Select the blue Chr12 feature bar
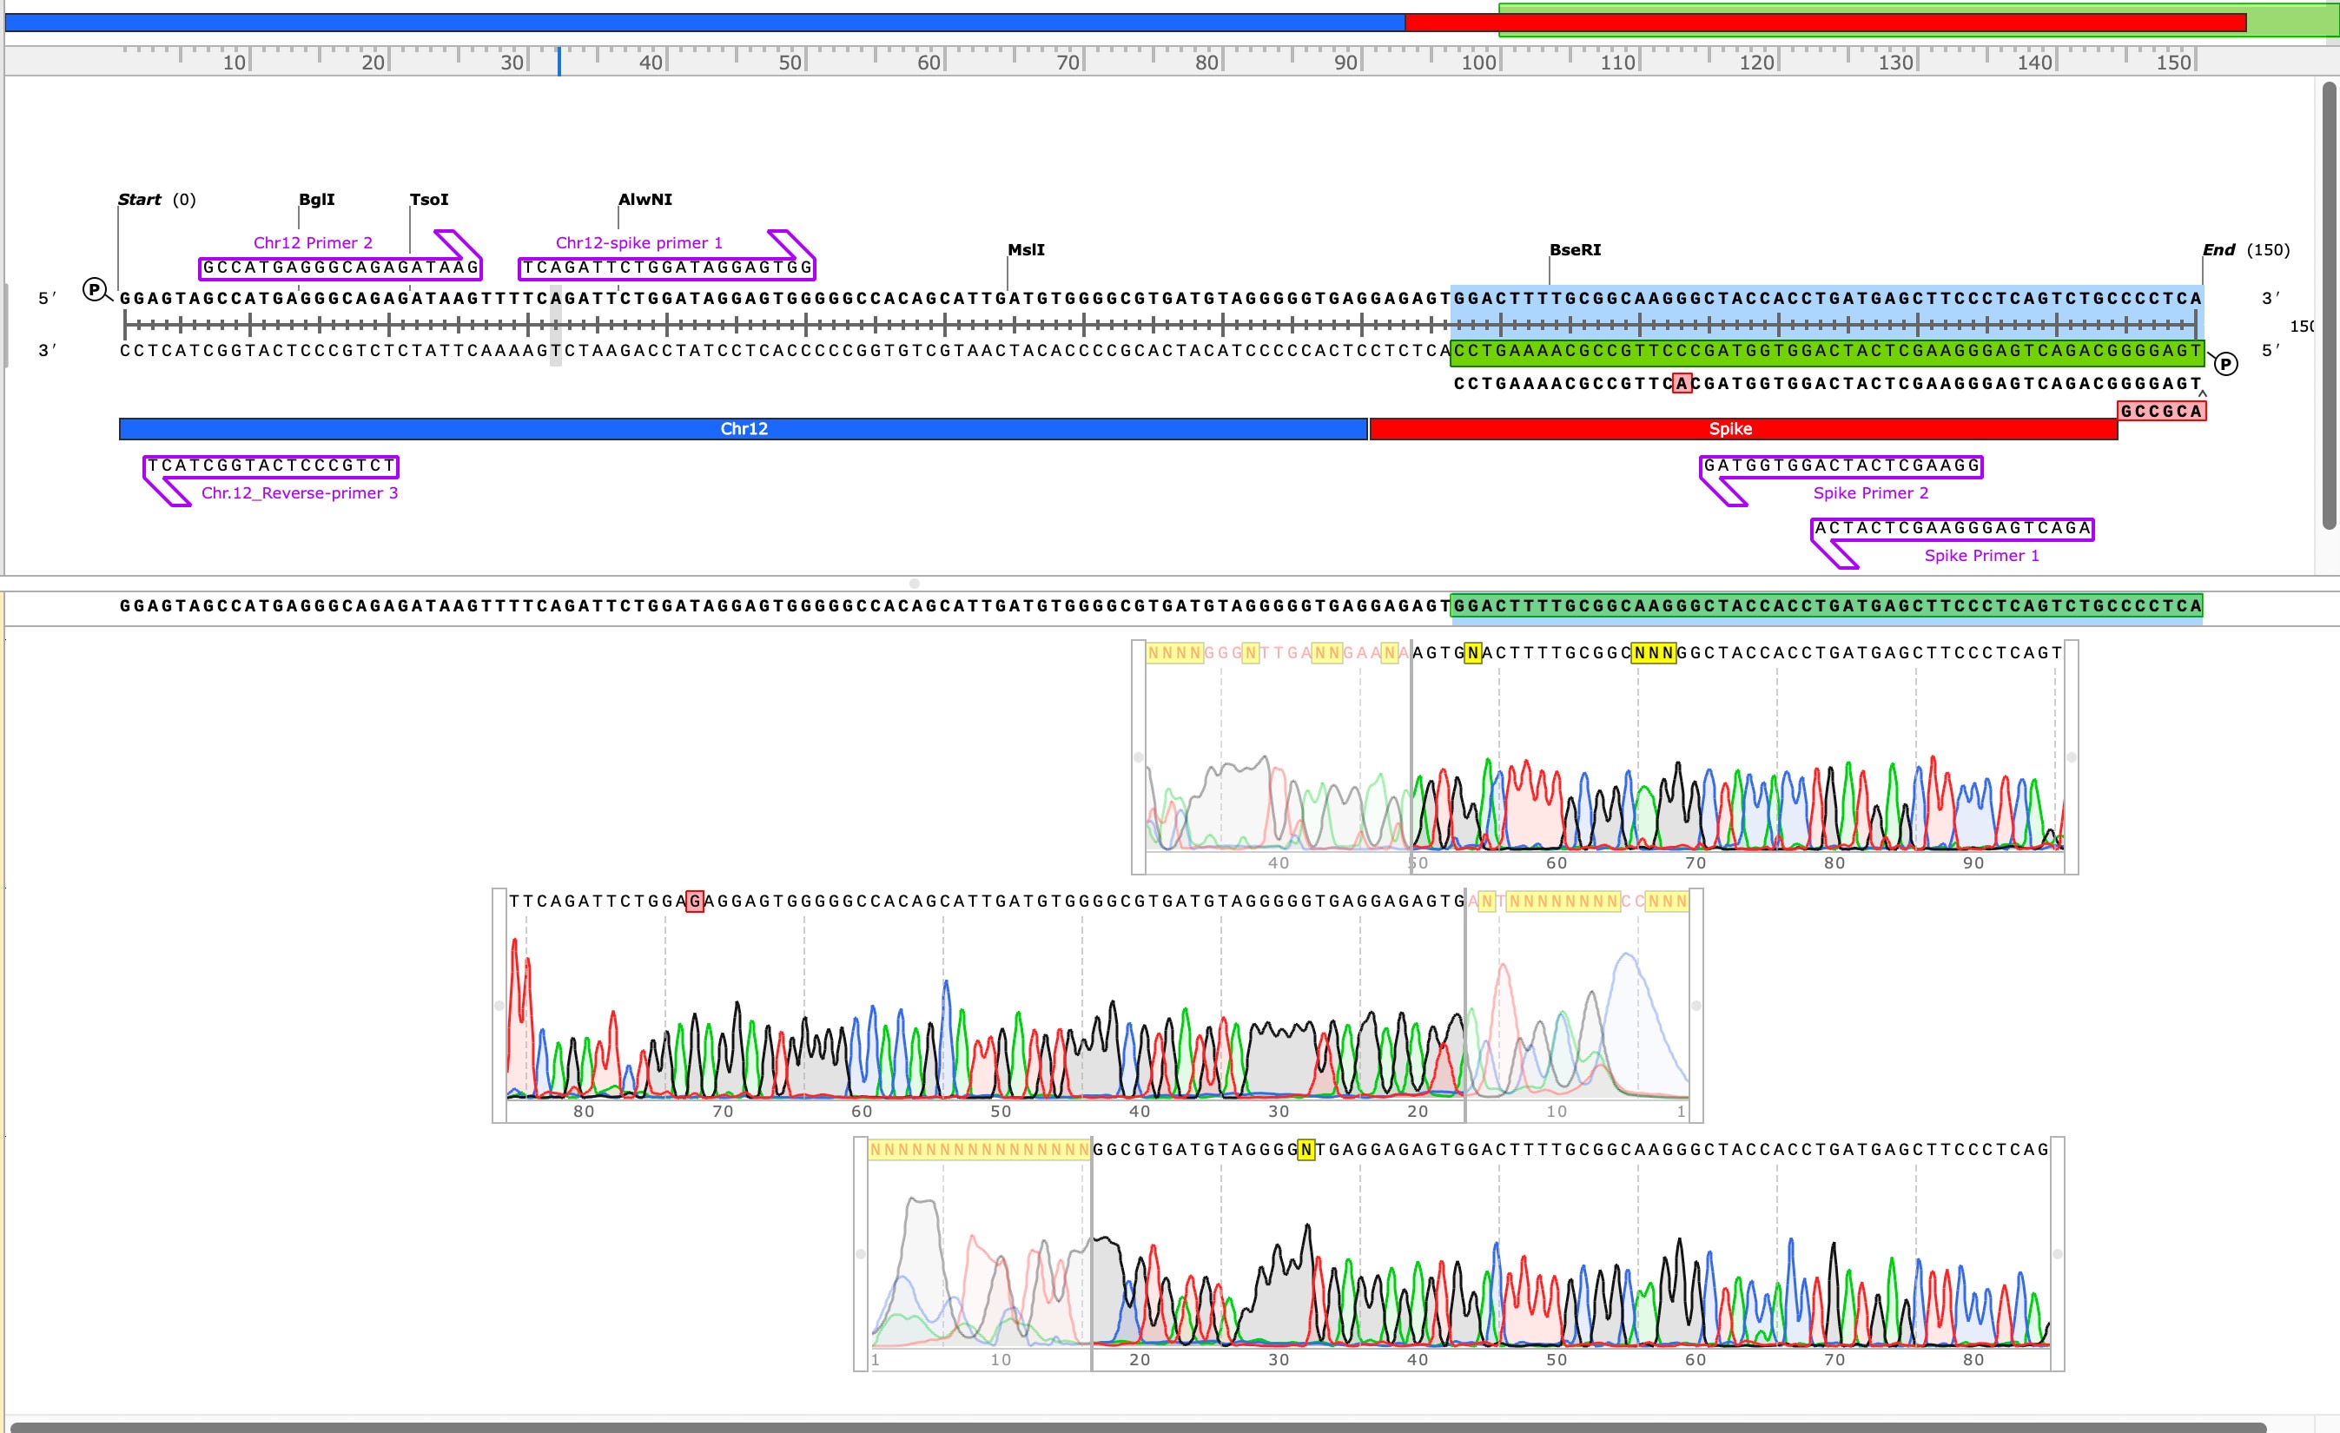Image resolution: width=2340 pixels, height=1433 pixels. [743, 429]
